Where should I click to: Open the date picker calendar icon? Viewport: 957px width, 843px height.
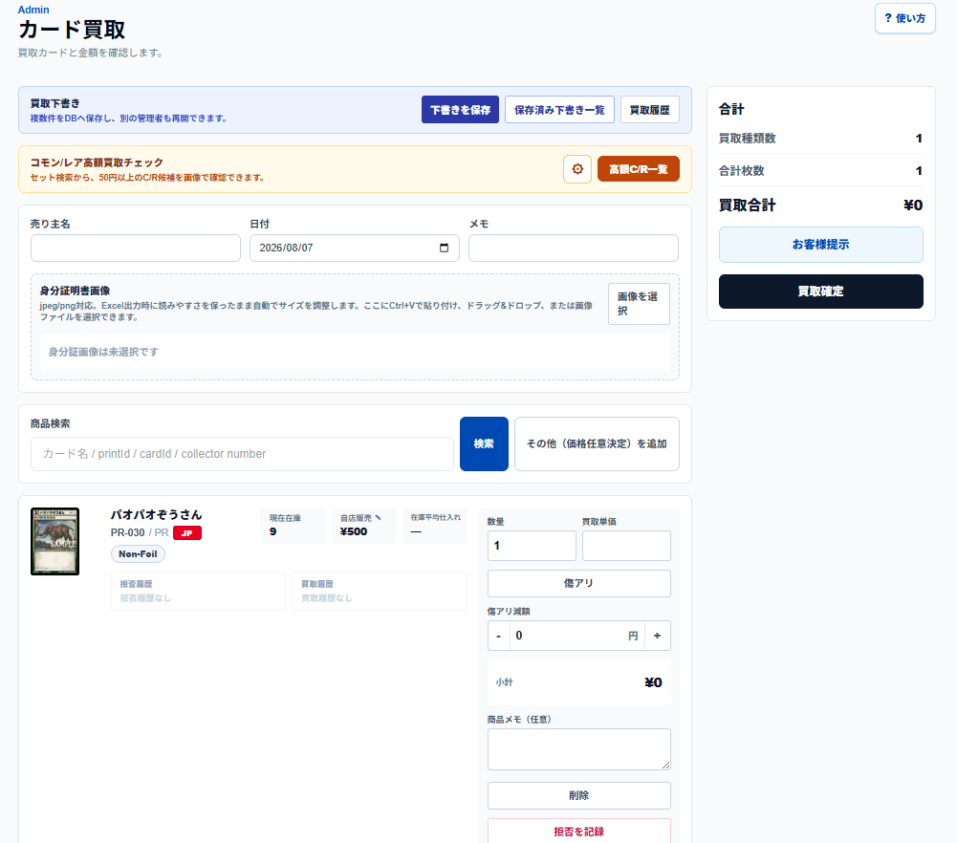444,248
